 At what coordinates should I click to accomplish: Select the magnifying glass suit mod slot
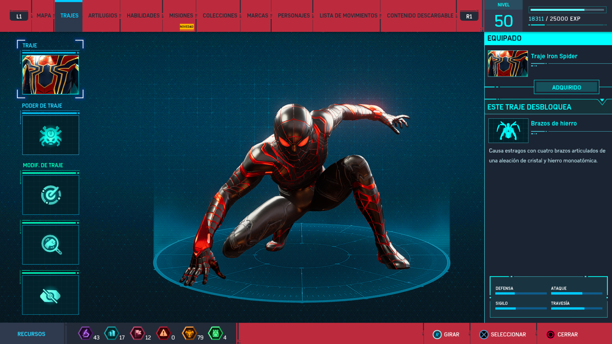(50, 245)
